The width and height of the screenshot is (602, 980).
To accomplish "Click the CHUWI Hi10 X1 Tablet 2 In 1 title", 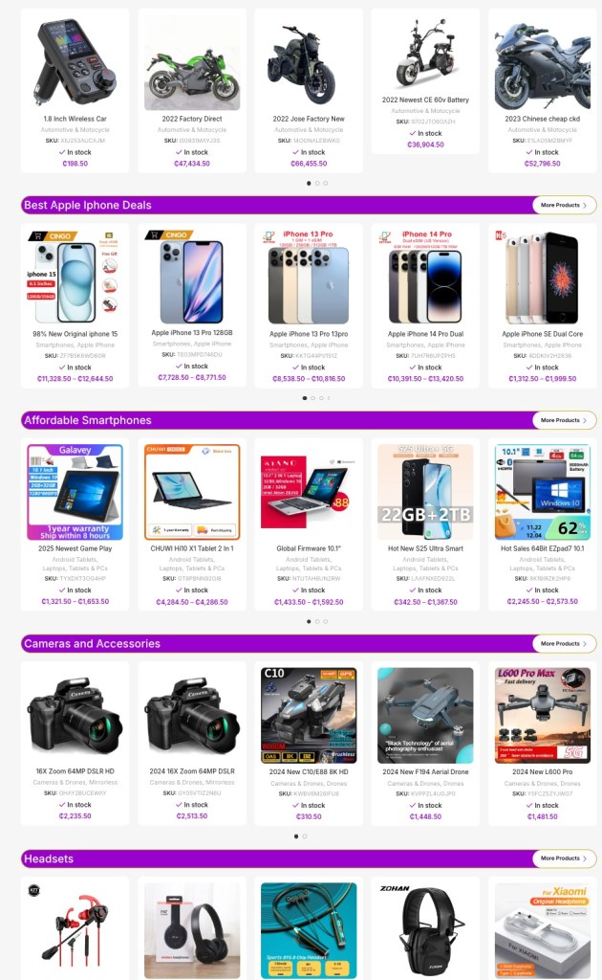I will click(192, 548).
